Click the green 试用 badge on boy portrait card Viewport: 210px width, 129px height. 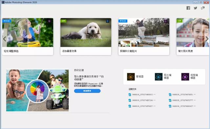pyautogui.click(x=179, y=21)
